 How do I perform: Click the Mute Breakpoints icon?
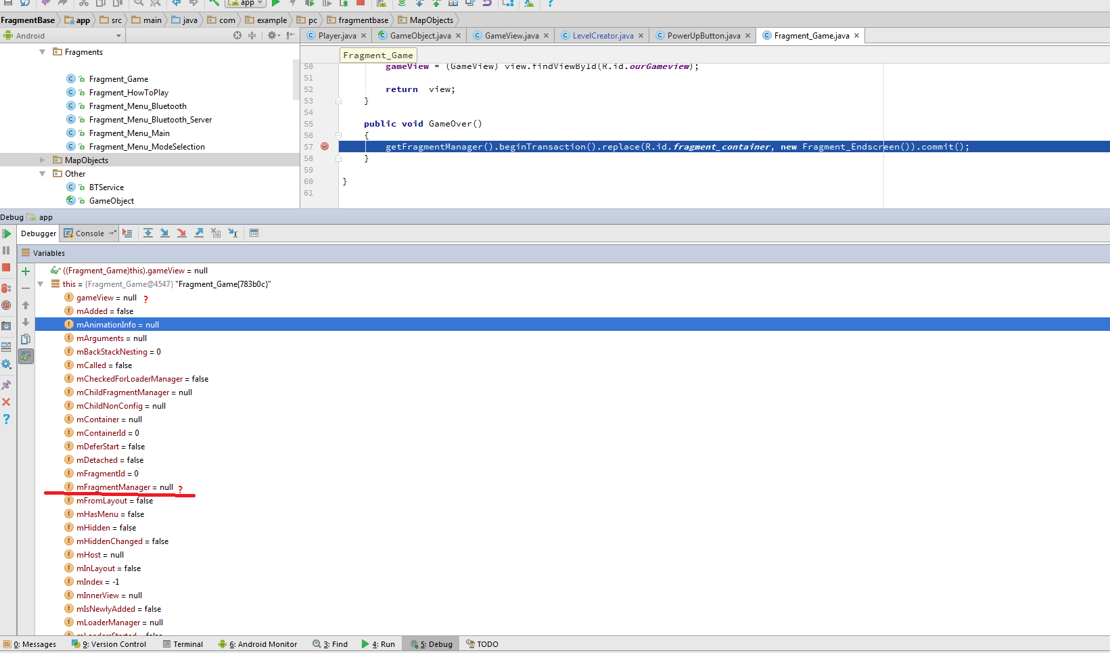point(6,305)
